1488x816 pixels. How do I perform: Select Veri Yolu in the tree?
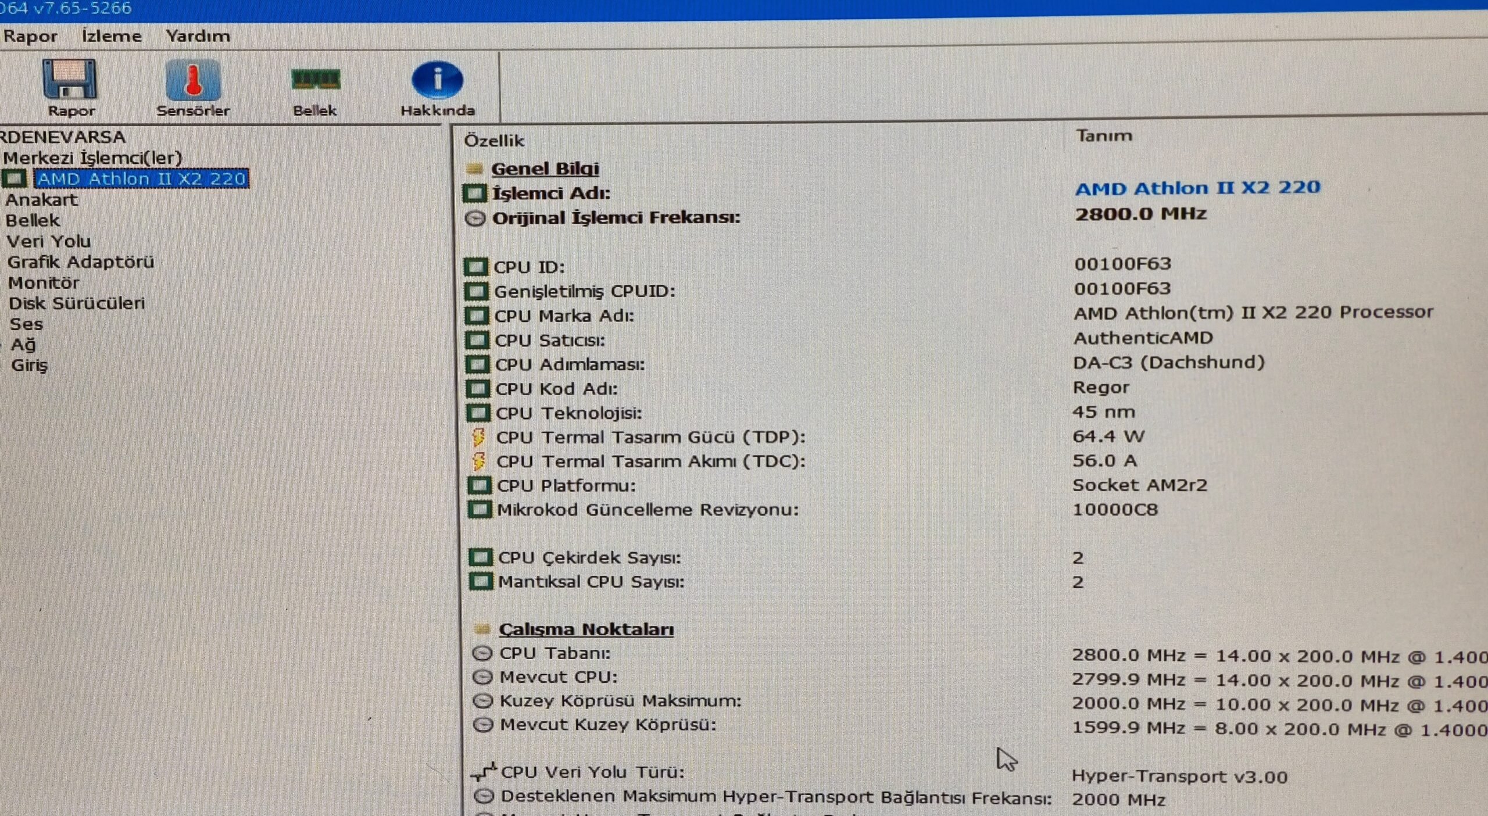click(x=48, y=241)
